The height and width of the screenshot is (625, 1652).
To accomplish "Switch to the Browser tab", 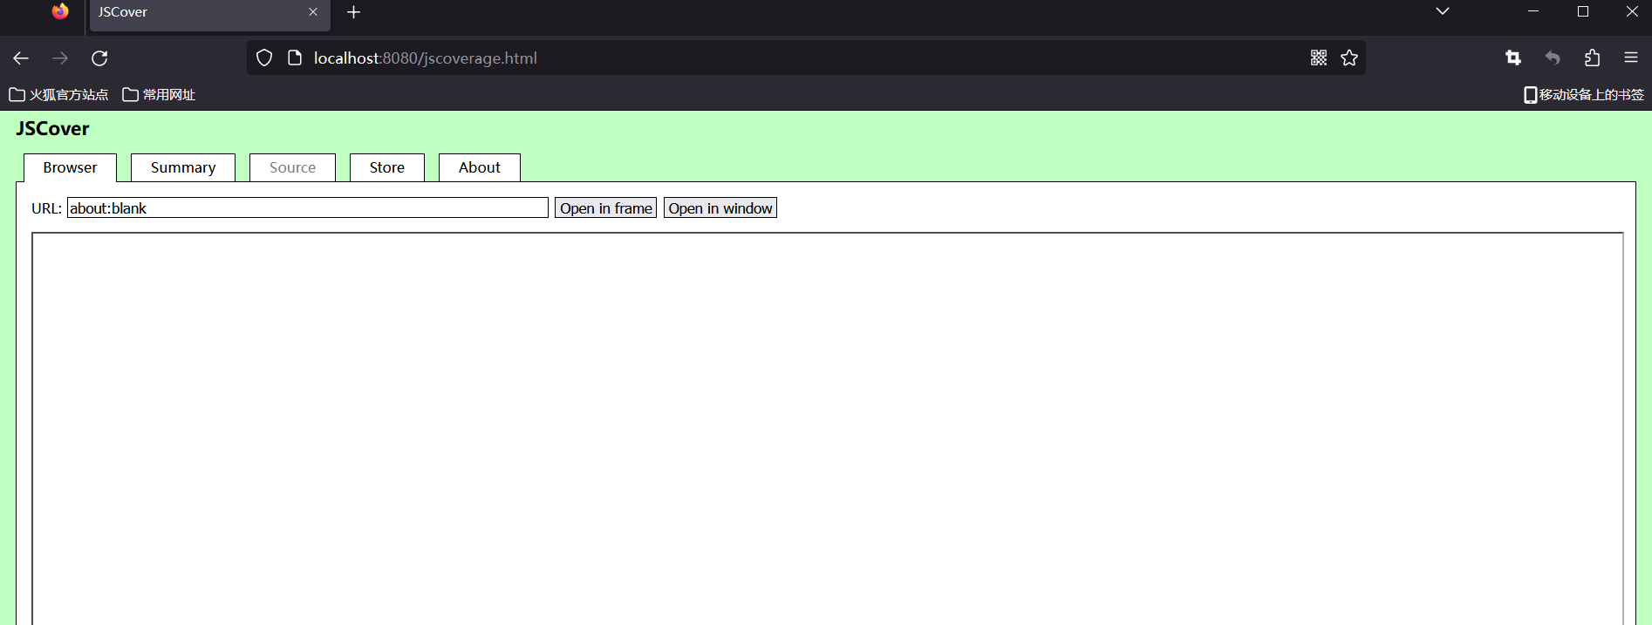I will pyautogui.click(x=71, y=167).
